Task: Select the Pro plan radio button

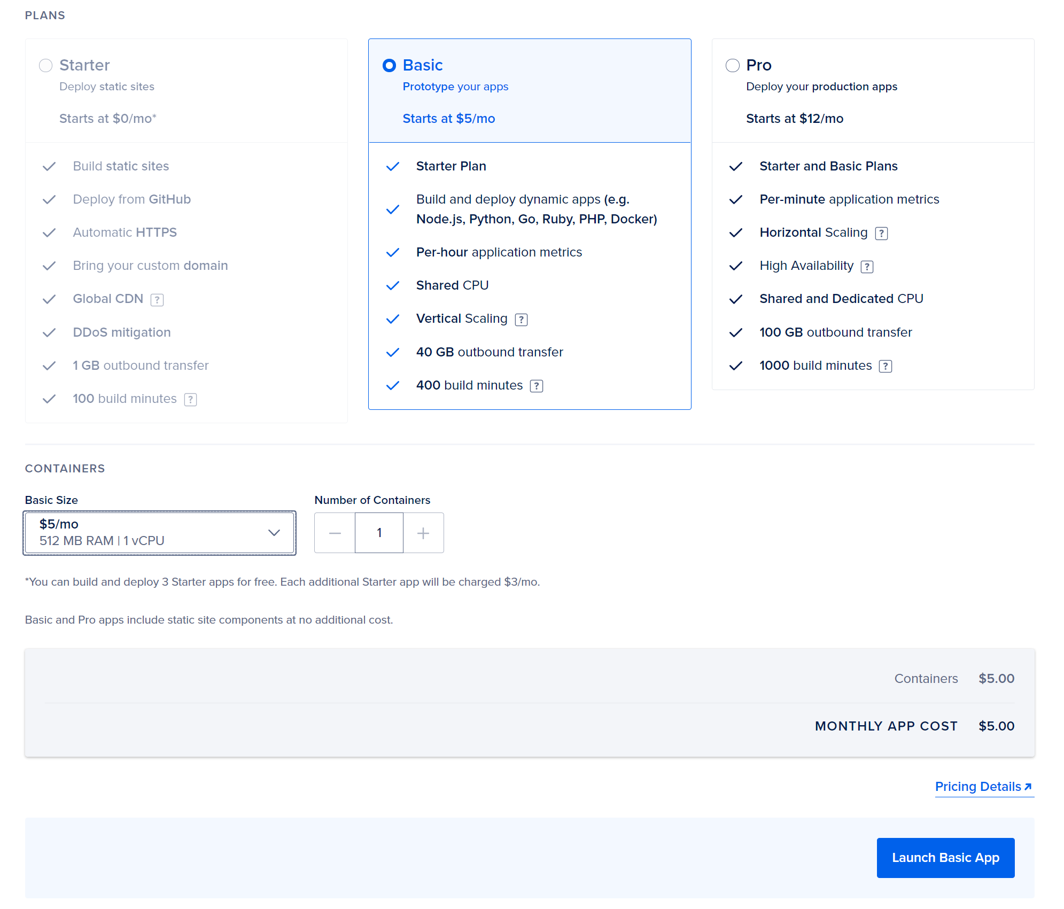Action: tap(732, 65)
